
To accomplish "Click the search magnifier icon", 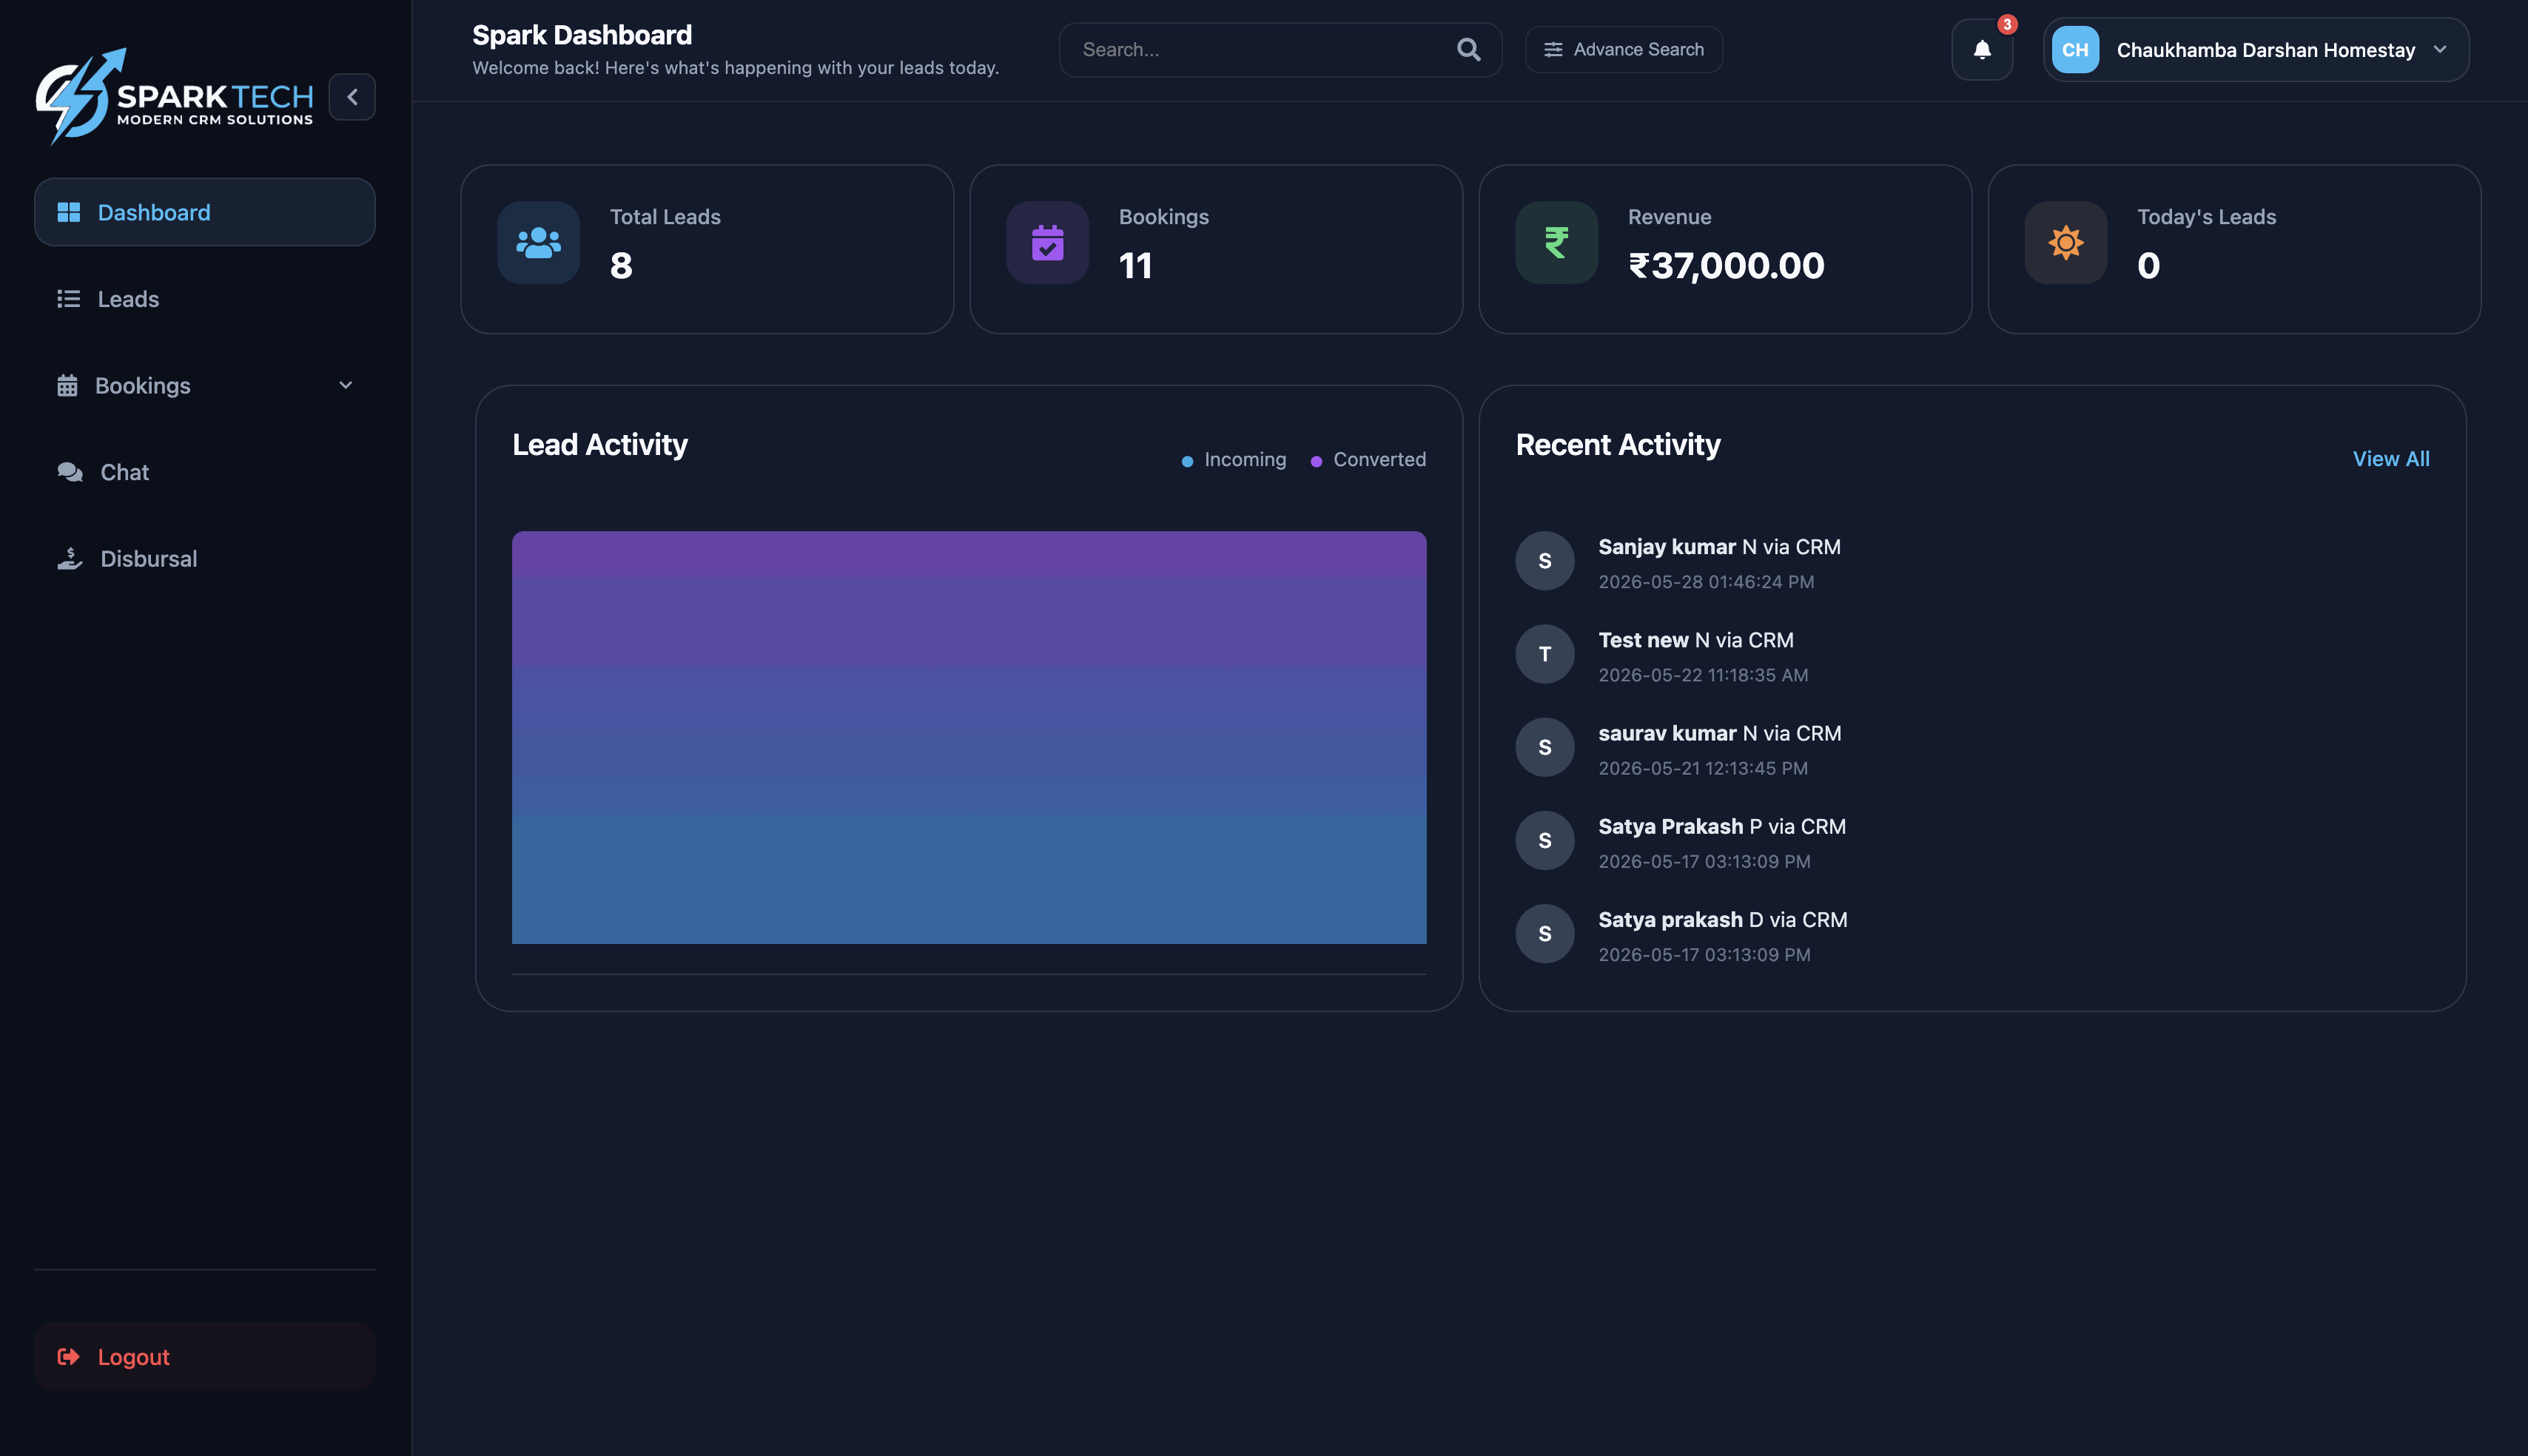I will pyautogui.click(x=1468, y=49).
